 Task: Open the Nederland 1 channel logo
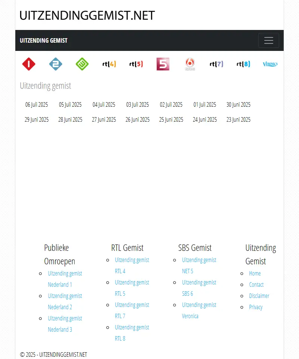coord(29,64)
